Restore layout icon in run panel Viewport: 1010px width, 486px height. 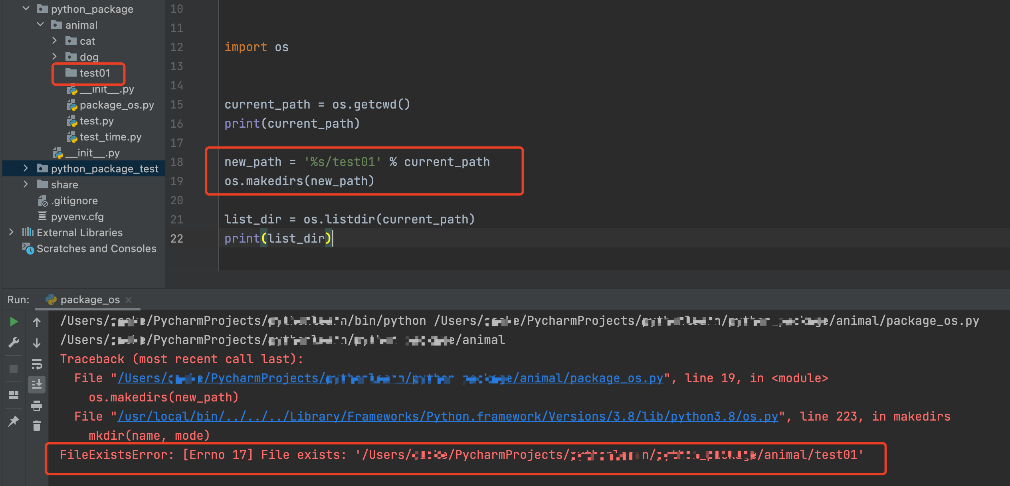point(14,395)
